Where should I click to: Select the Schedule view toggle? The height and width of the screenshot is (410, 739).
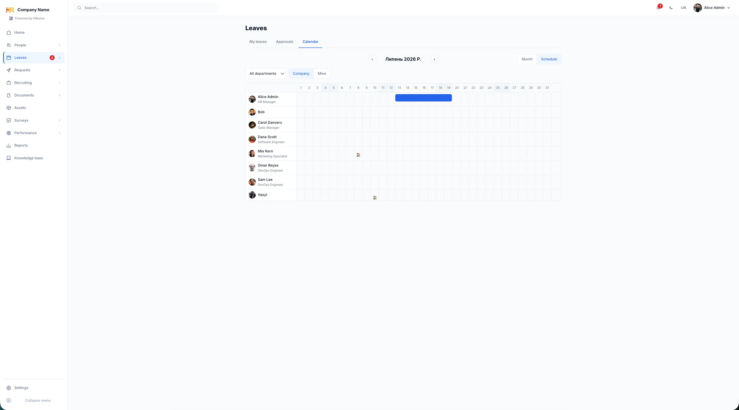(549, 59)
